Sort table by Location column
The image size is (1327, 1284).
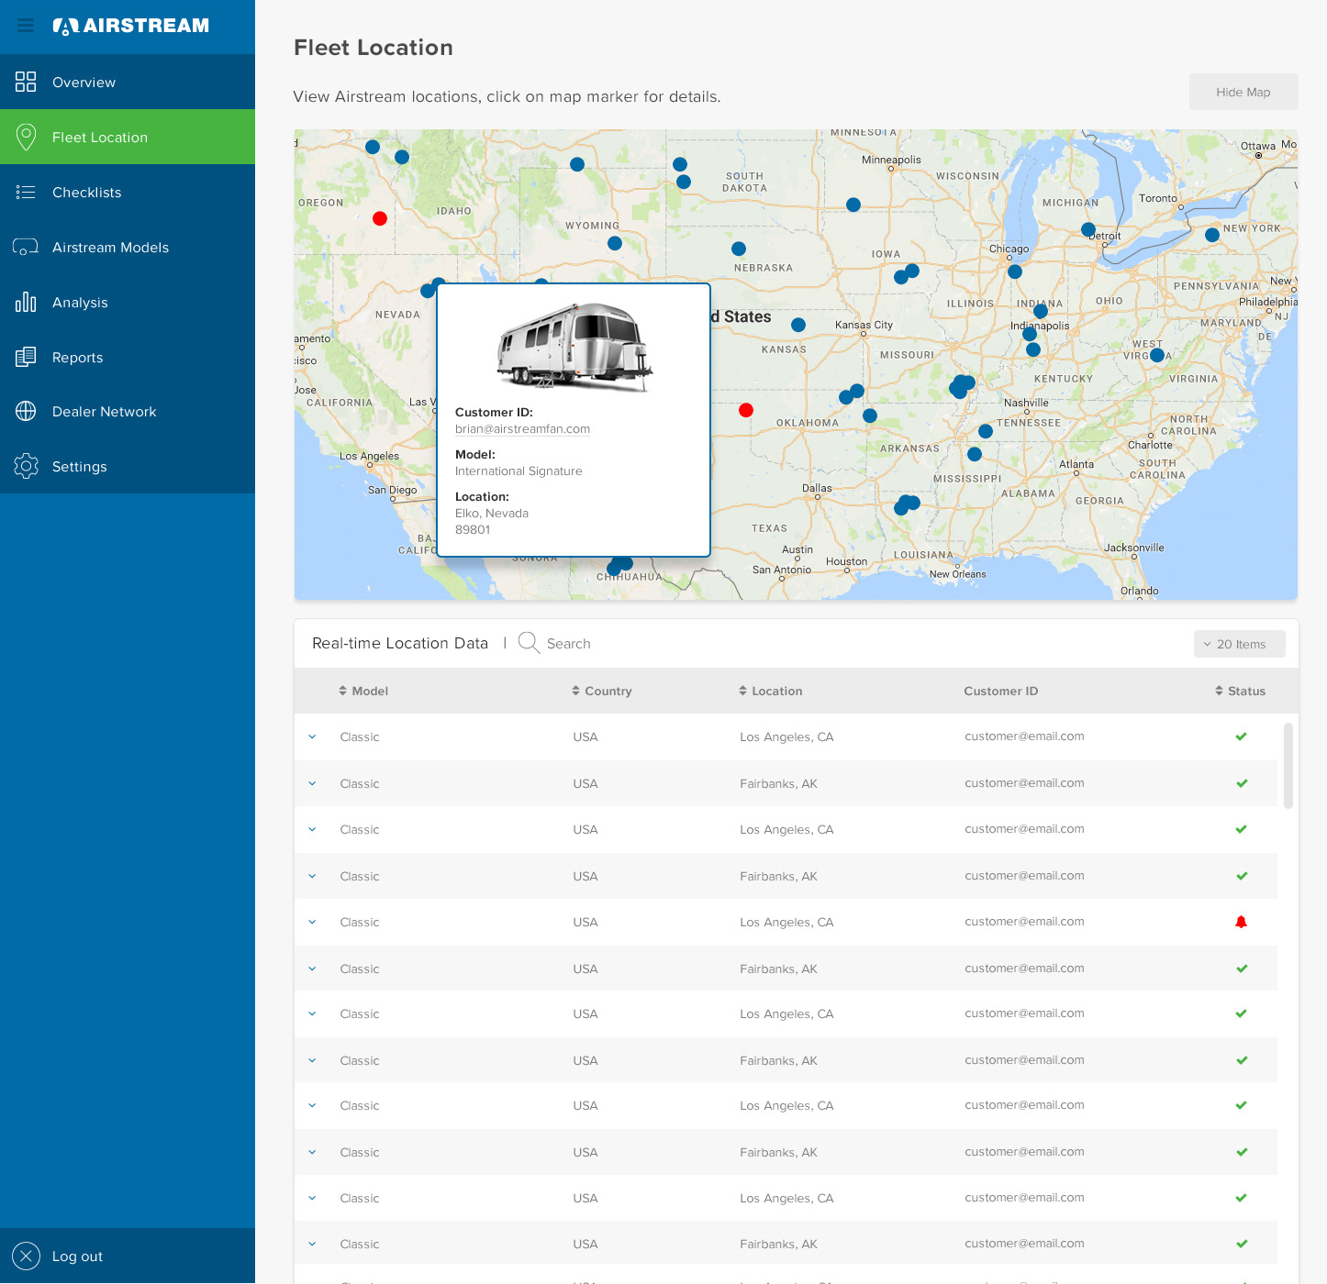(x=771, y=691)
